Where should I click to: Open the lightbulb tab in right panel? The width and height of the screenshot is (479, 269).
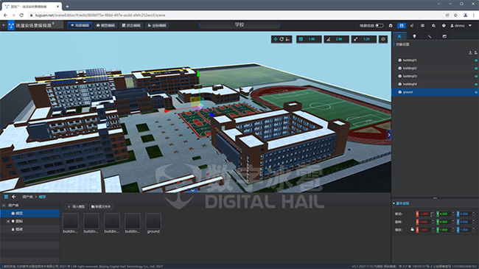pos(414,36)
